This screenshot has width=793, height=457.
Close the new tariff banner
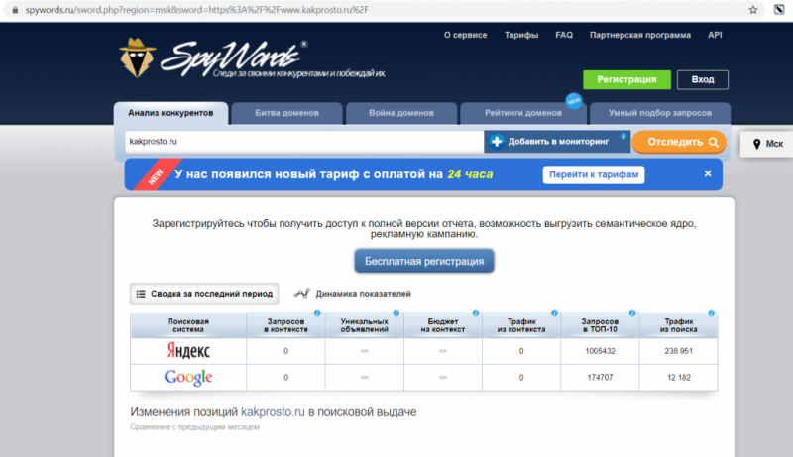pyautogui.click(x=708, y=173)
